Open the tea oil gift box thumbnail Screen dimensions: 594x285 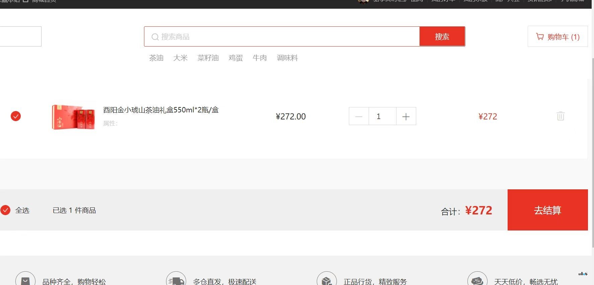[x=73, y=117]
